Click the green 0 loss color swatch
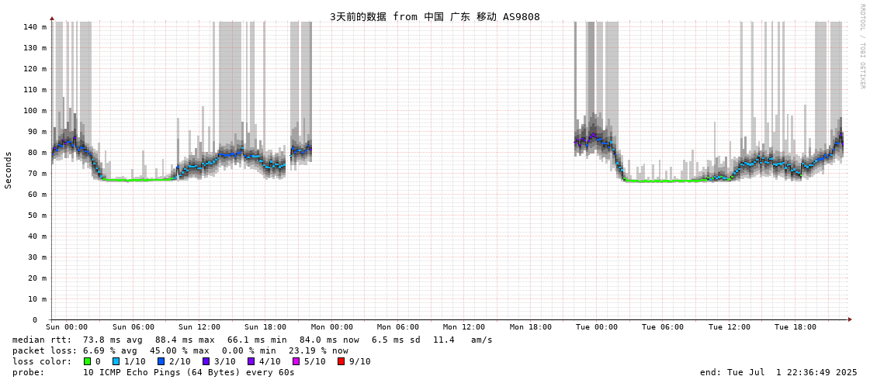This screenshot has height=383, width=870. tap(87, 361)
